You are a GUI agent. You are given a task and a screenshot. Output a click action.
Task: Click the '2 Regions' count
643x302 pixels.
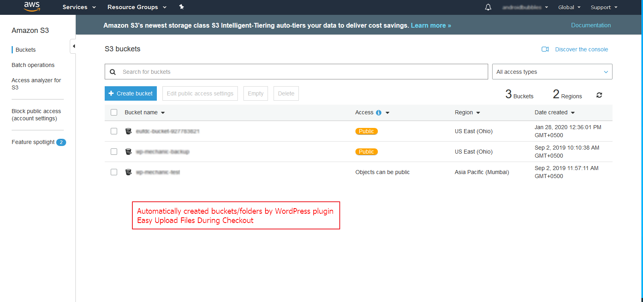(x=567, y=95)
